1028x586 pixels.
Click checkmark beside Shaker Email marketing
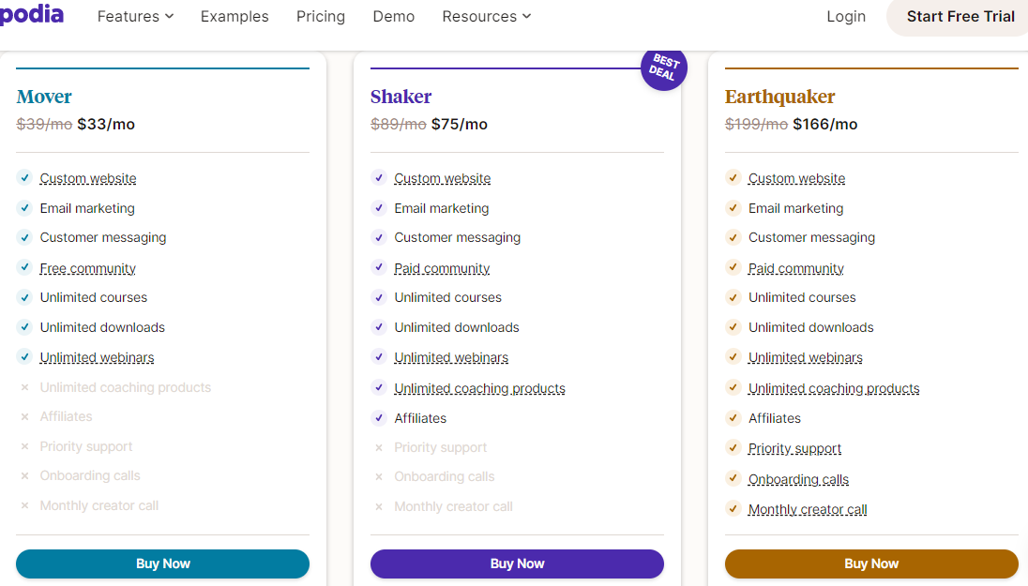379,208
